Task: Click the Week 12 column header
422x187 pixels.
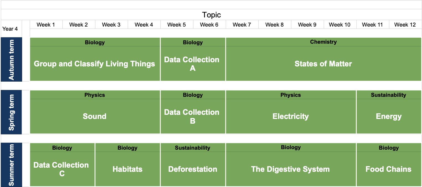Action: [x=405, y=25]
